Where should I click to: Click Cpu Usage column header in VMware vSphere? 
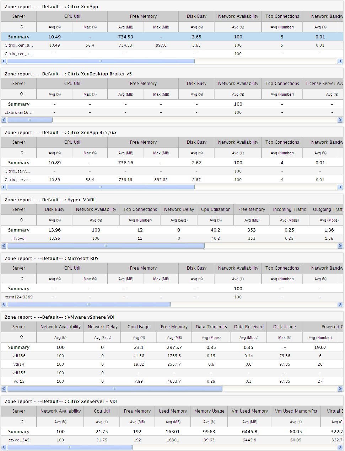pos(139,327)
